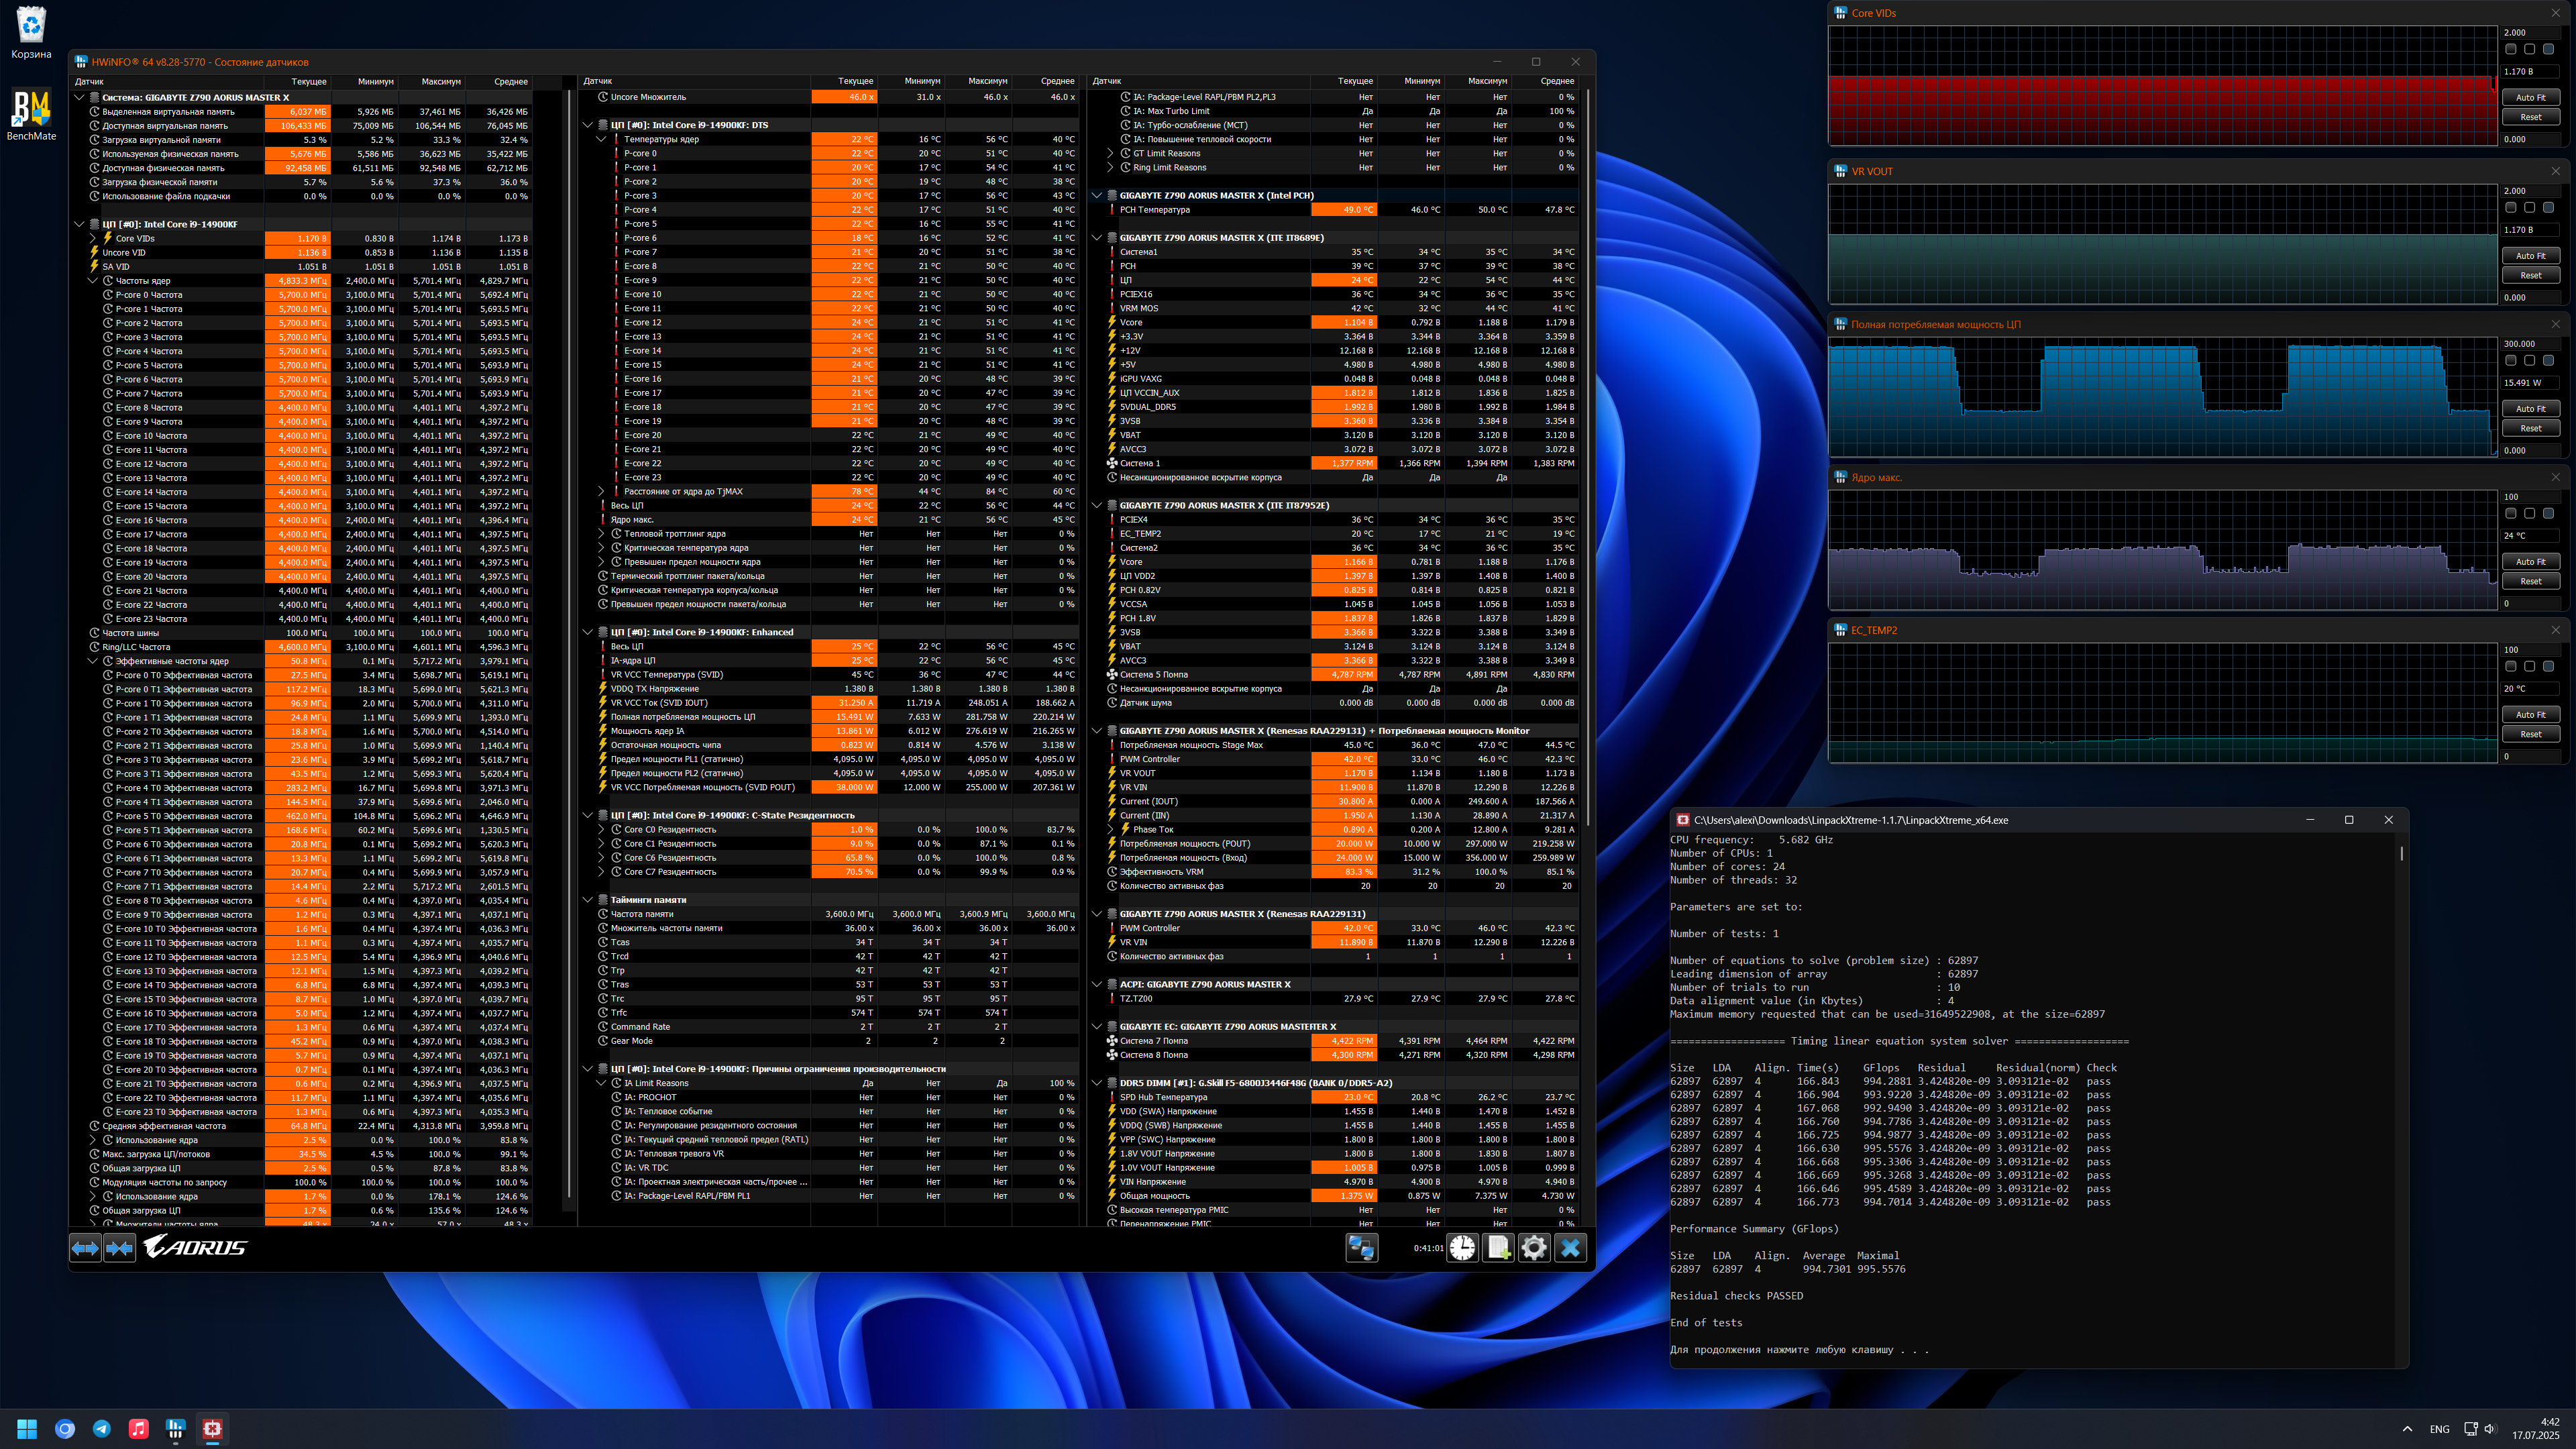This screenshot has height=1449, width=2576.
Task: Open HWiNFO sensor settings gear
Action: coord(1534,1247)
